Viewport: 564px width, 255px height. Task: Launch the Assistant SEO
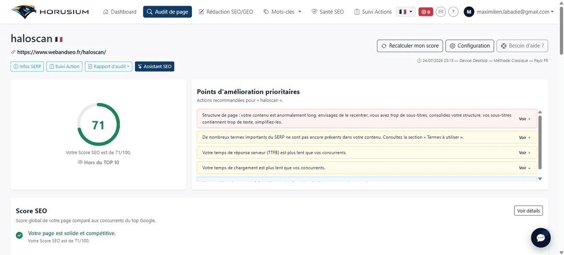point(155,66)
